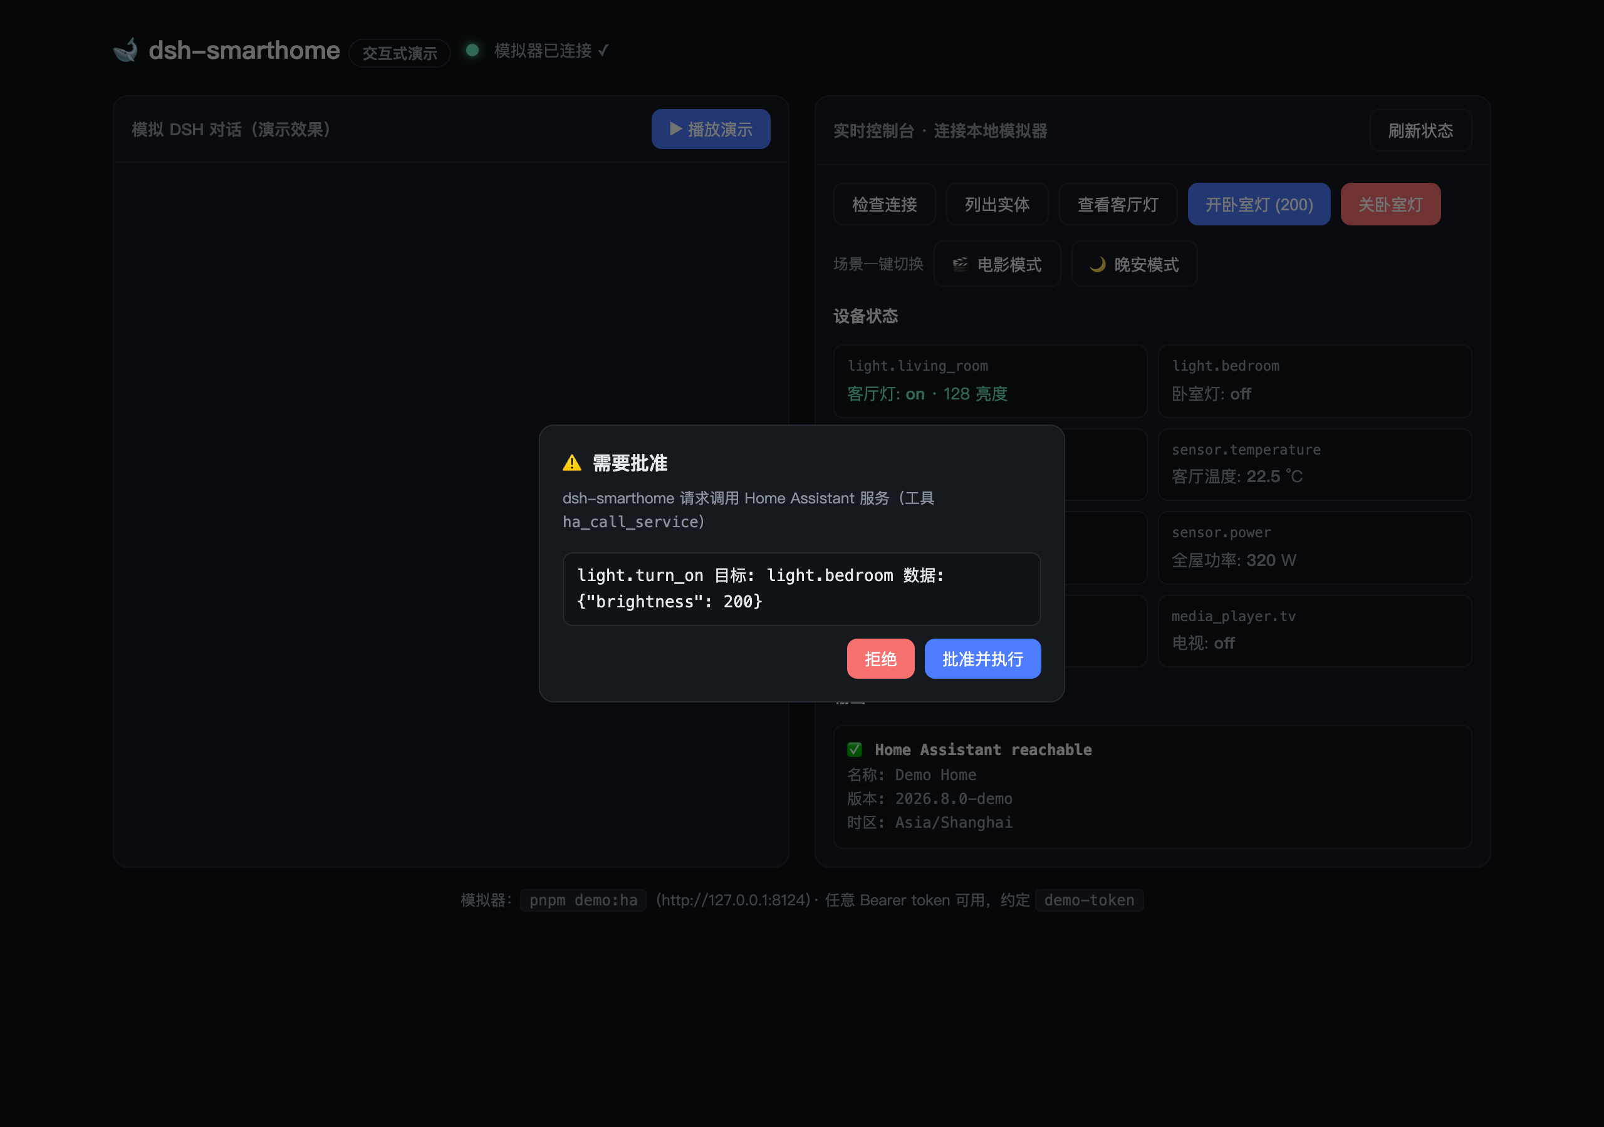Screen dimensions: 1604x1127
Task: Select the light.living_room device card
Action: click(x=990, y=381)
